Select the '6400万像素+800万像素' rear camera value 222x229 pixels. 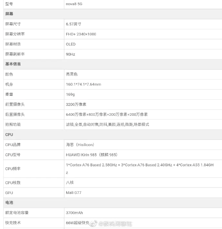[86, 114]
